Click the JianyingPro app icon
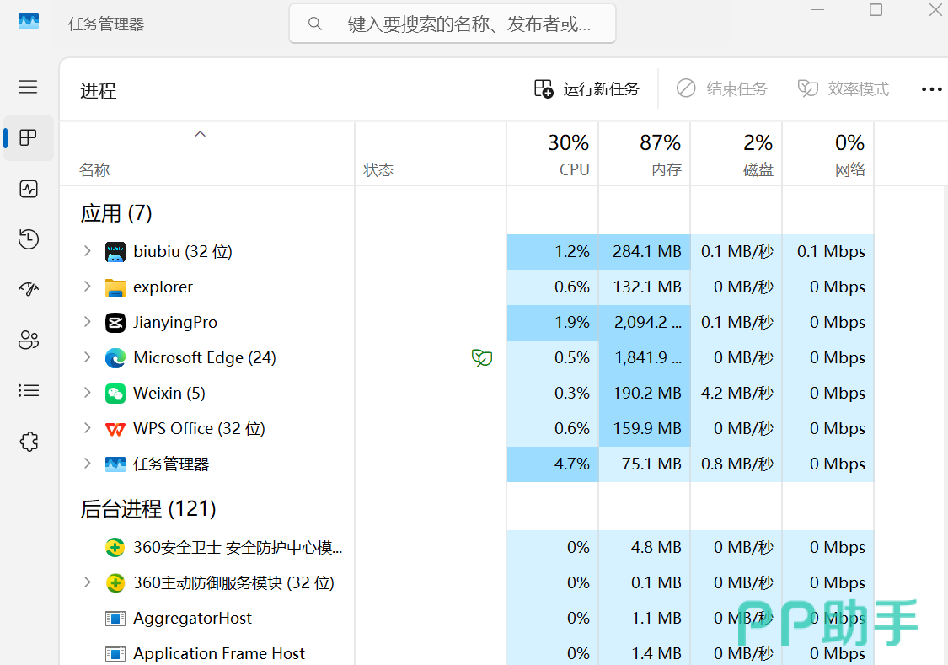This screenshot has height=665, width=948. coord(115,323)
